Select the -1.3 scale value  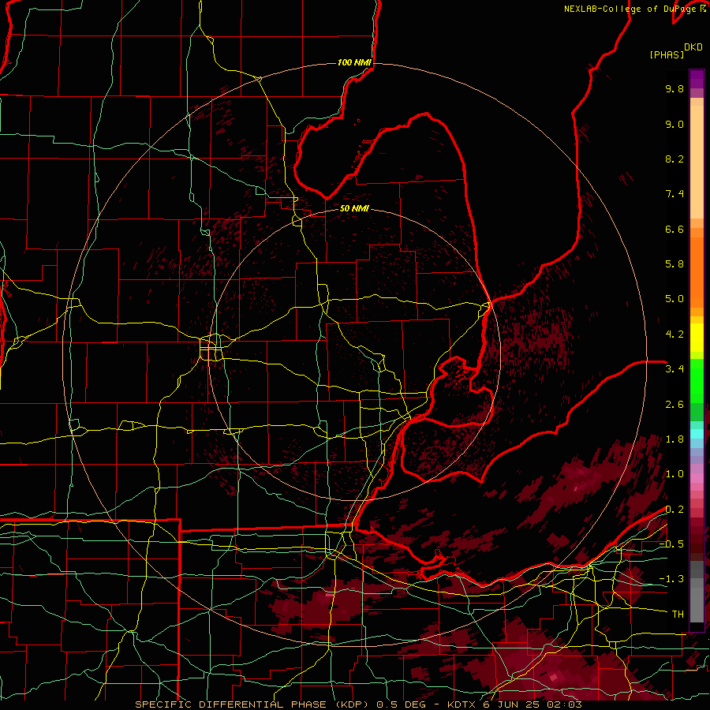coord(671,579)
